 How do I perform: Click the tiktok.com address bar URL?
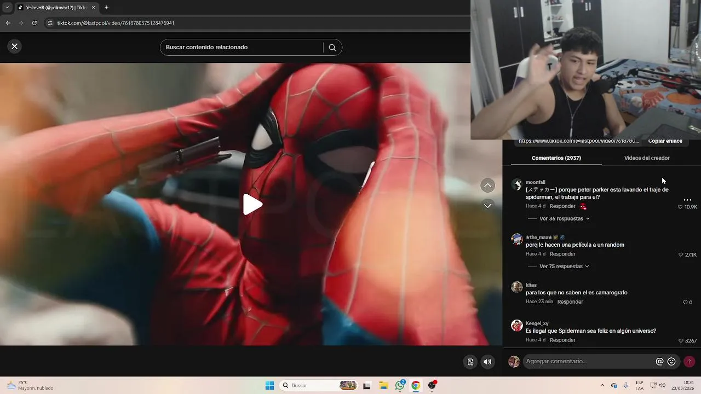[x=116, y=23]
